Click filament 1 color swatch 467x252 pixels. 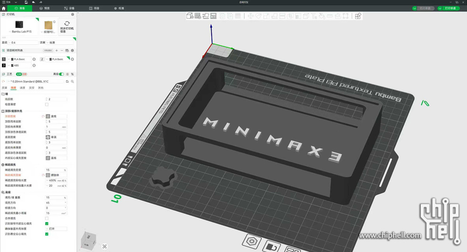pyautogui.click(x=4, y=59)
